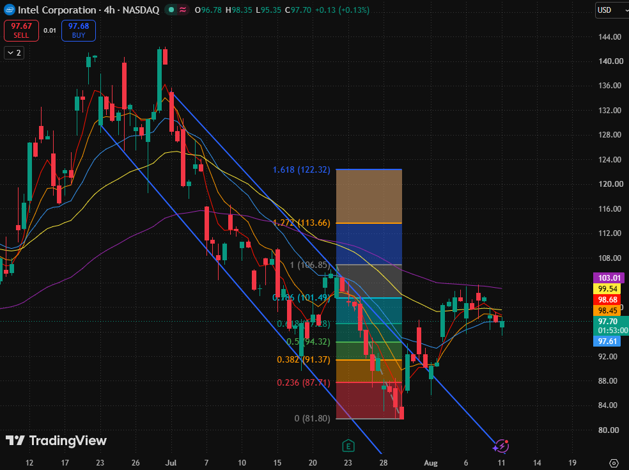Click the Aug date on time axis
Screen dimensions: 629x470
[431, 463]
